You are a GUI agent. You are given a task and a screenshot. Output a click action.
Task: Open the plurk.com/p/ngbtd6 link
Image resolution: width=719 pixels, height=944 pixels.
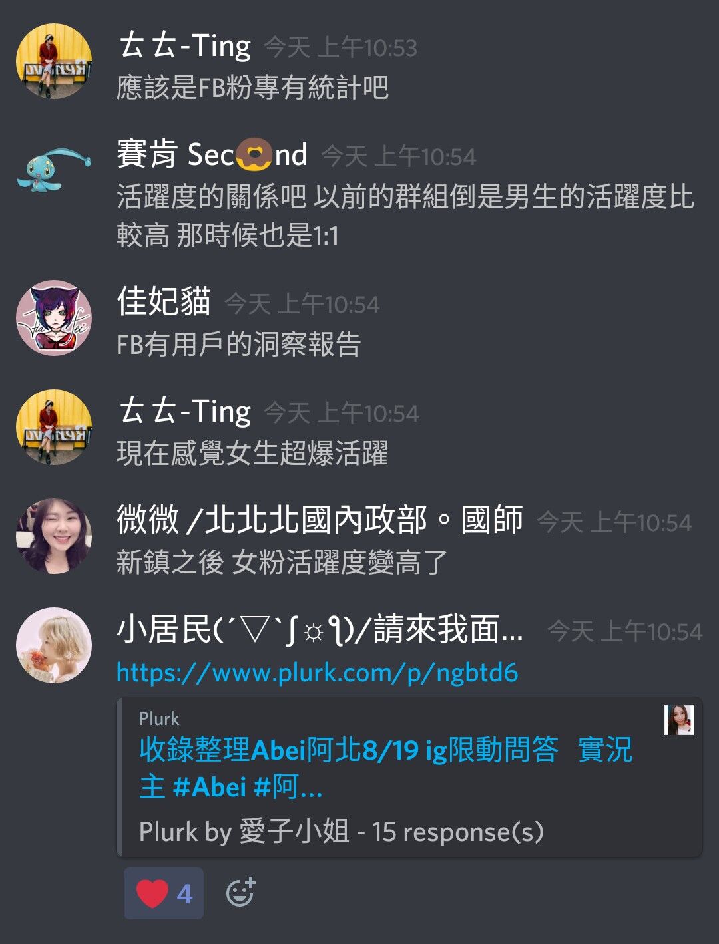pos(318,673)
